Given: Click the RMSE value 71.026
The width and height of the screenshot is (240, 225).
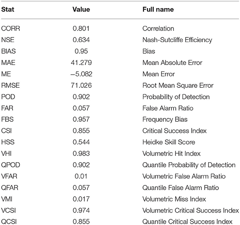Looking at the screenshot, I should [x=81, y=85].
